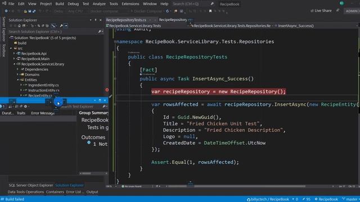
Task: Switch to RecipeRepositoryTests.cs editor tab
Action: click(x=126, y=20)
